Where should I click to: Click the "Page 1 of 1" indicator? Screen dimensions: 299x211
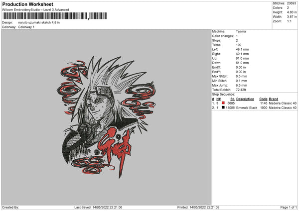pos(289,208)
